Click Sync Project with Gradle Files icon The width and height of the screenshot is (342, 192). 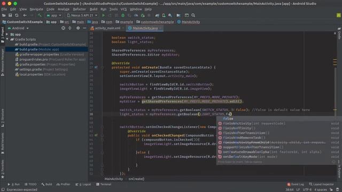[x=157, y=15]
